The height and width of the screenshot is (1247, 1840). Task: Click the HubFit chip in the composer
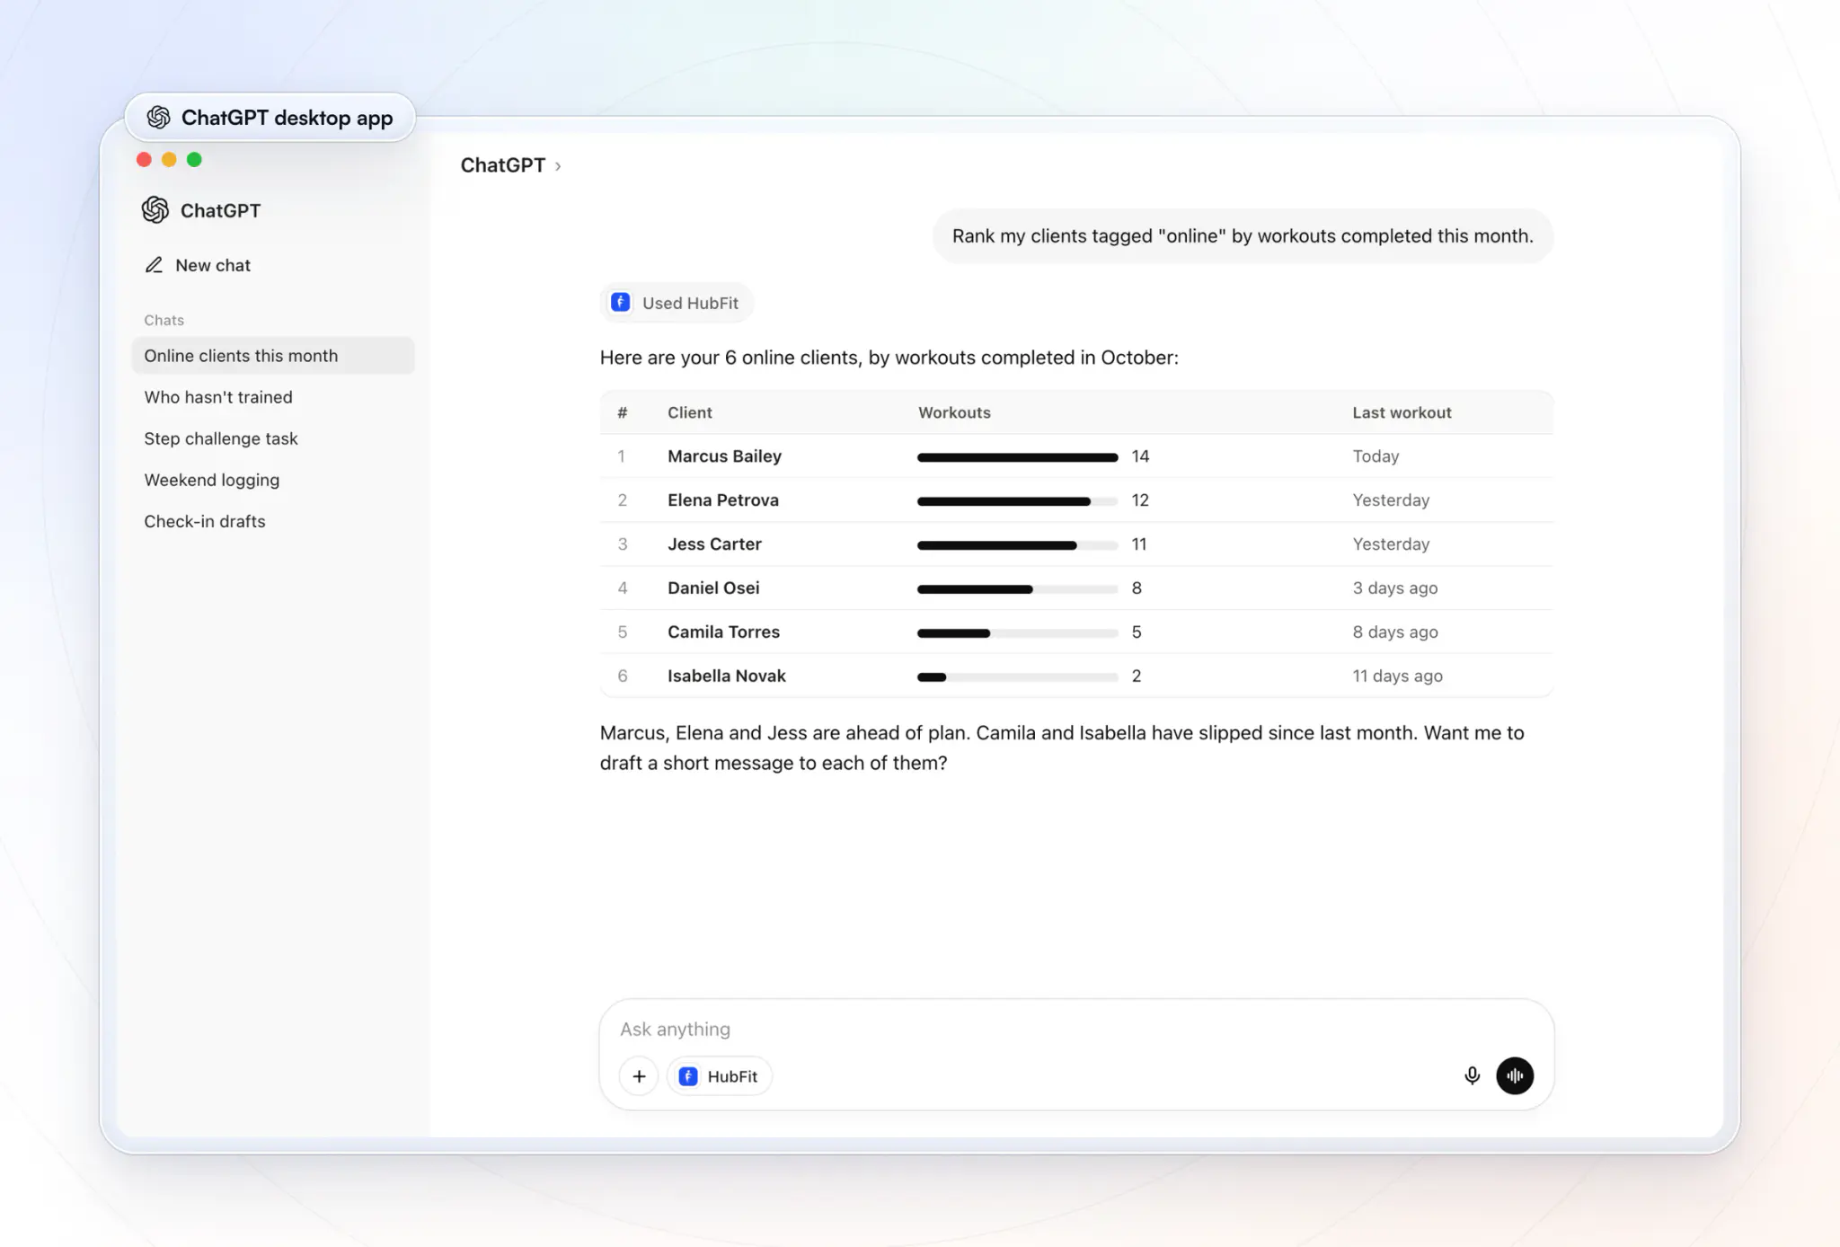(x=720, y=1076)
